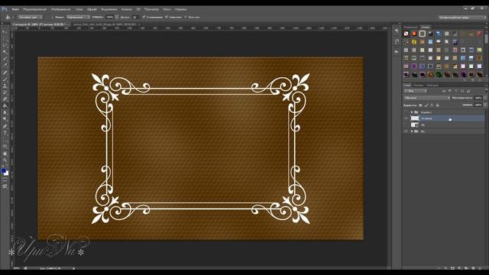The image size is (489, 275).
Task: Toggle adjustment-layer filter icon in Layers panel
Action: [x=450, y=91]
